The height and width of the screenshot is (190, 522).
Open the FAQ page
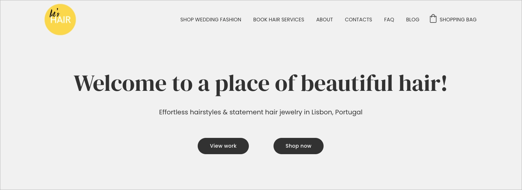(x=389, y=20)
